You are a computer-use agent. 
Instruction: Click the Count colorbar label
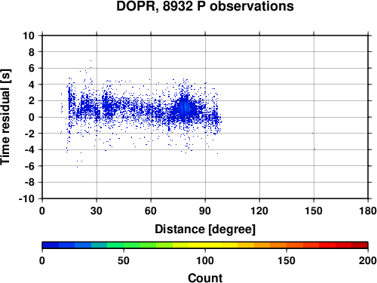[x=205, y=278]
